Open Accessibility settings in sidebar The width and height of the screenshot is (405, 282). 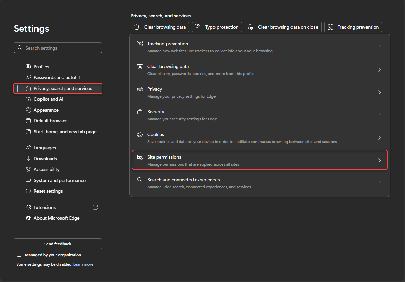click(x=58, y=169)
